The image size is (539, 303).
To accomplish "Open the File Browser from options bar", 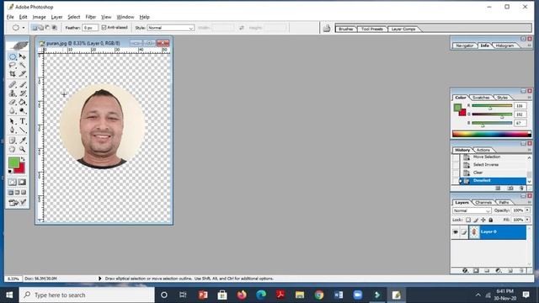I will click(x=327, y=29).
